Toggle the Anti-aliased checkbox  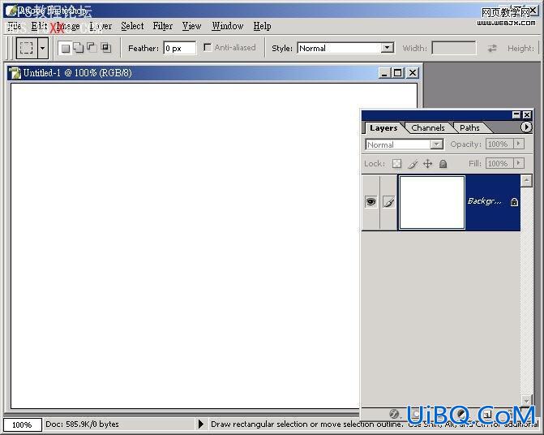click(x=208, y=47)
